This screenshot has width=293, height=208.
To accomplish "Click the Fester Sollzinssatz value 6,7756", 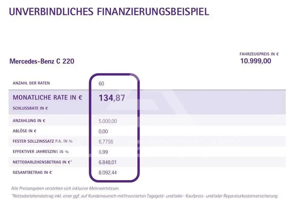I will [106, 142].
